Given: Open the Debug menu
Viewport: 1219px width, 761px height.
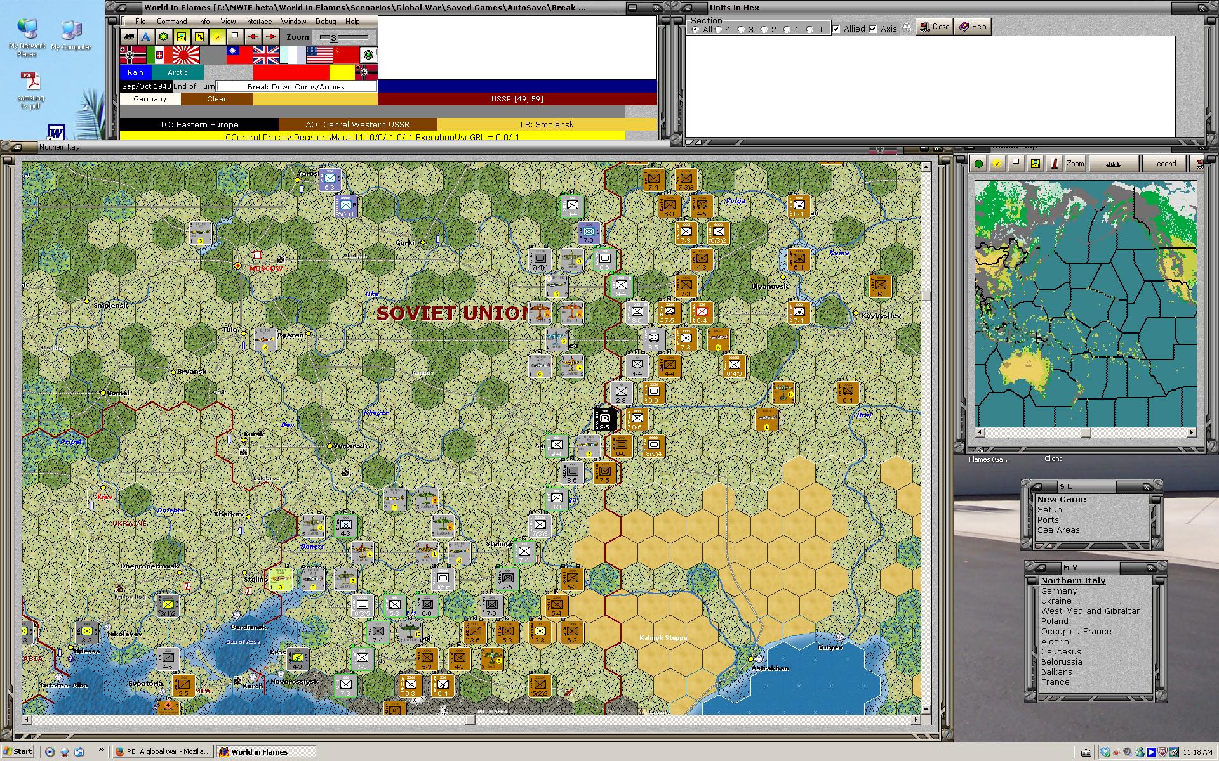Looking at the screenshot, I should click(x=326, y=22).
